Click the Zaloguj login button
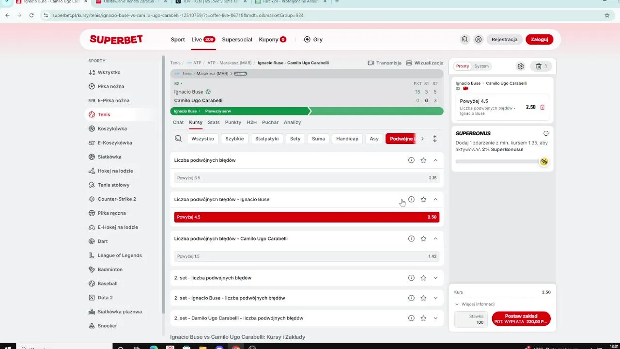The height and width of the screenshot is (349, 620). tap(539, 40)
